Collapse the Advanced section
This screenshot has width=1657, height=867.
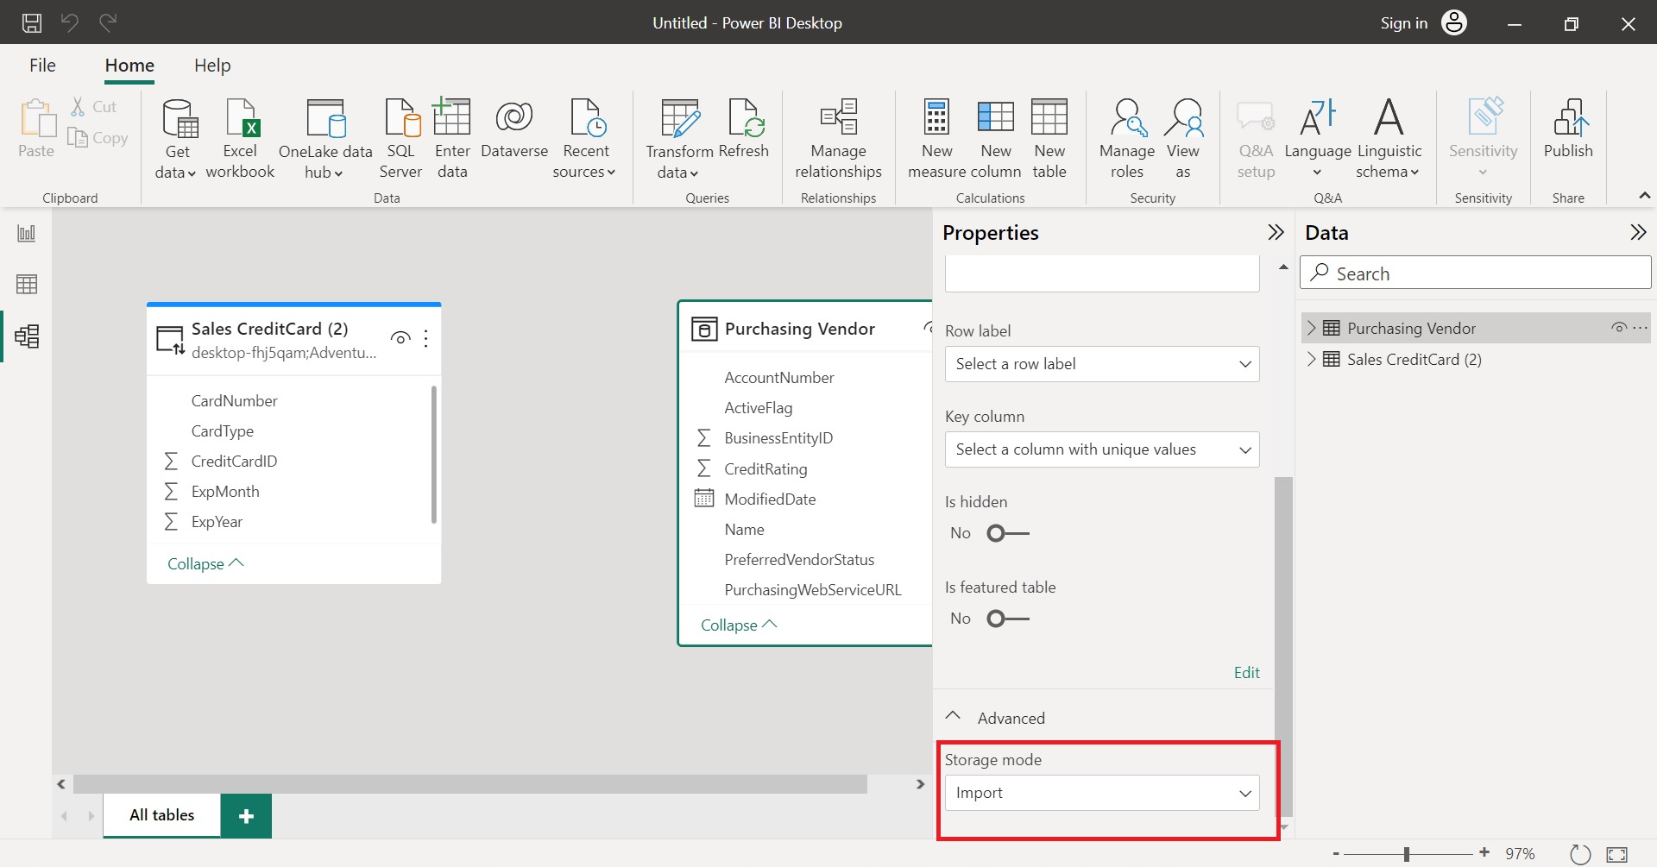coord(953,717)
